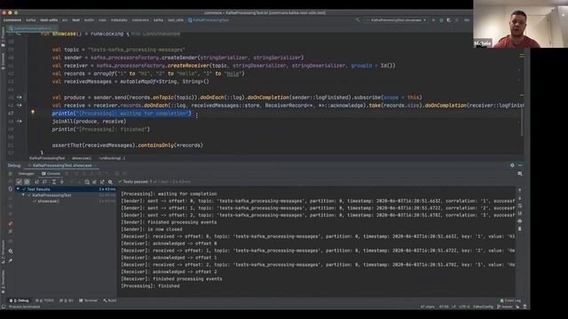Open the 9: Git tool window tab

pos(67,300)
